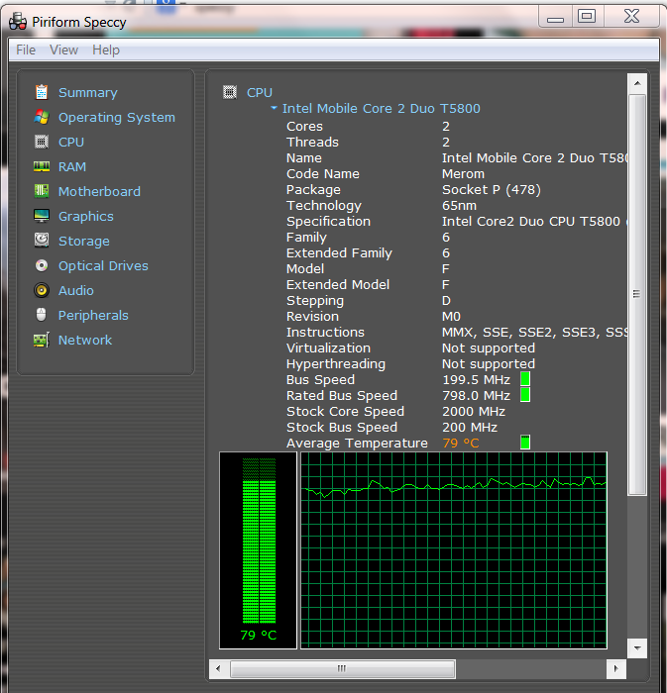
Task: Click the vertical scrollbar thumb
Action: click(637, 294)
